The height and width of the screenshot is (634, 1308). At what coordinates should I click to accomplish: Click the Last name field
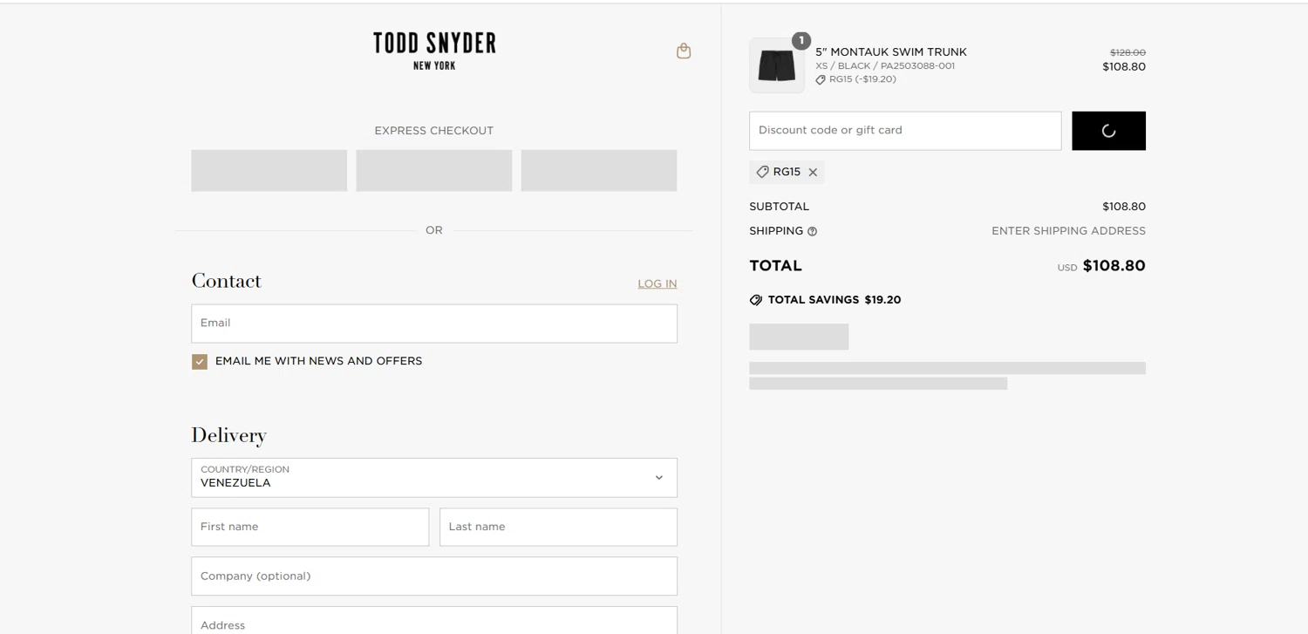pyautogui.click(x=558, y=528)
